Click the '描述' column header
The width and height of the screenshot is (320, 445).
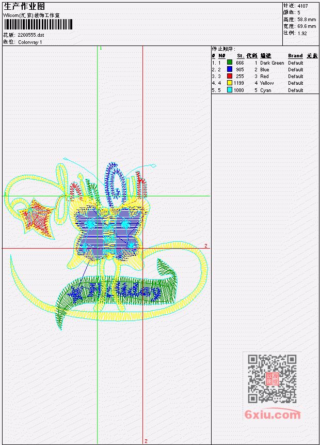[x=266, y=56]
